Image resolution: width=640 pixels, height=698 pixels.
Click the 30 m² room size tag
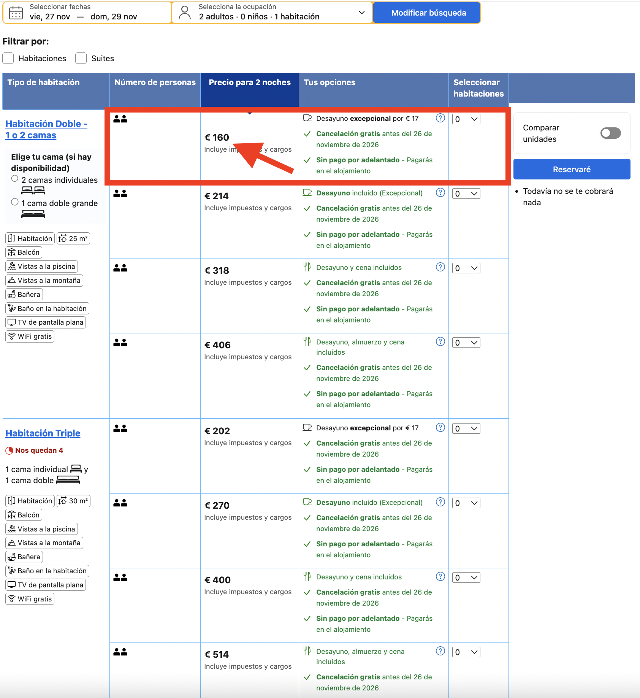73,501
